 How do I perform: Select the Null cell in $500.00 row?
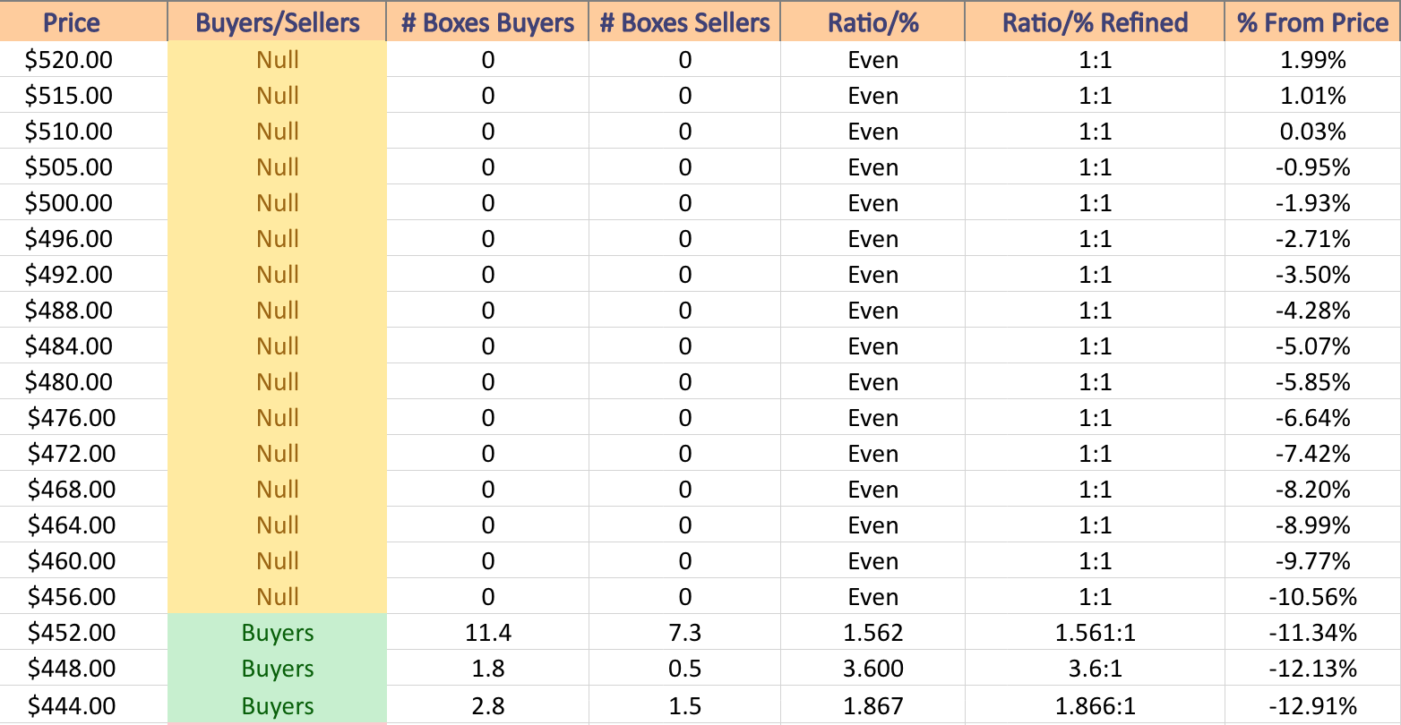278,203
